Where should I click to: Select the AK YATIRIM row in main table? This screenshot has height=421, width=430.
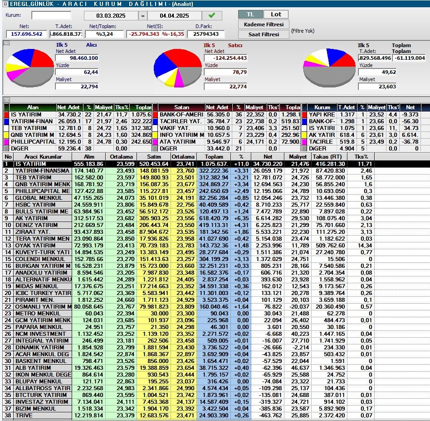coord(189,218)
